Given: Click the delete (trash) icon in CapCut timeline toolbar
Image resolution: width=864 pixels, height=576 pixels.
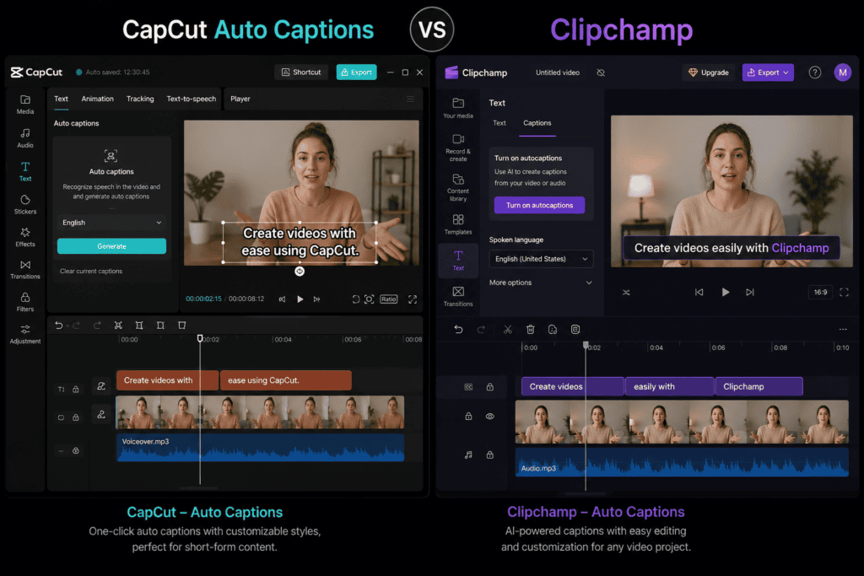Looking at the screenshot, I should (x=182, y=326).
